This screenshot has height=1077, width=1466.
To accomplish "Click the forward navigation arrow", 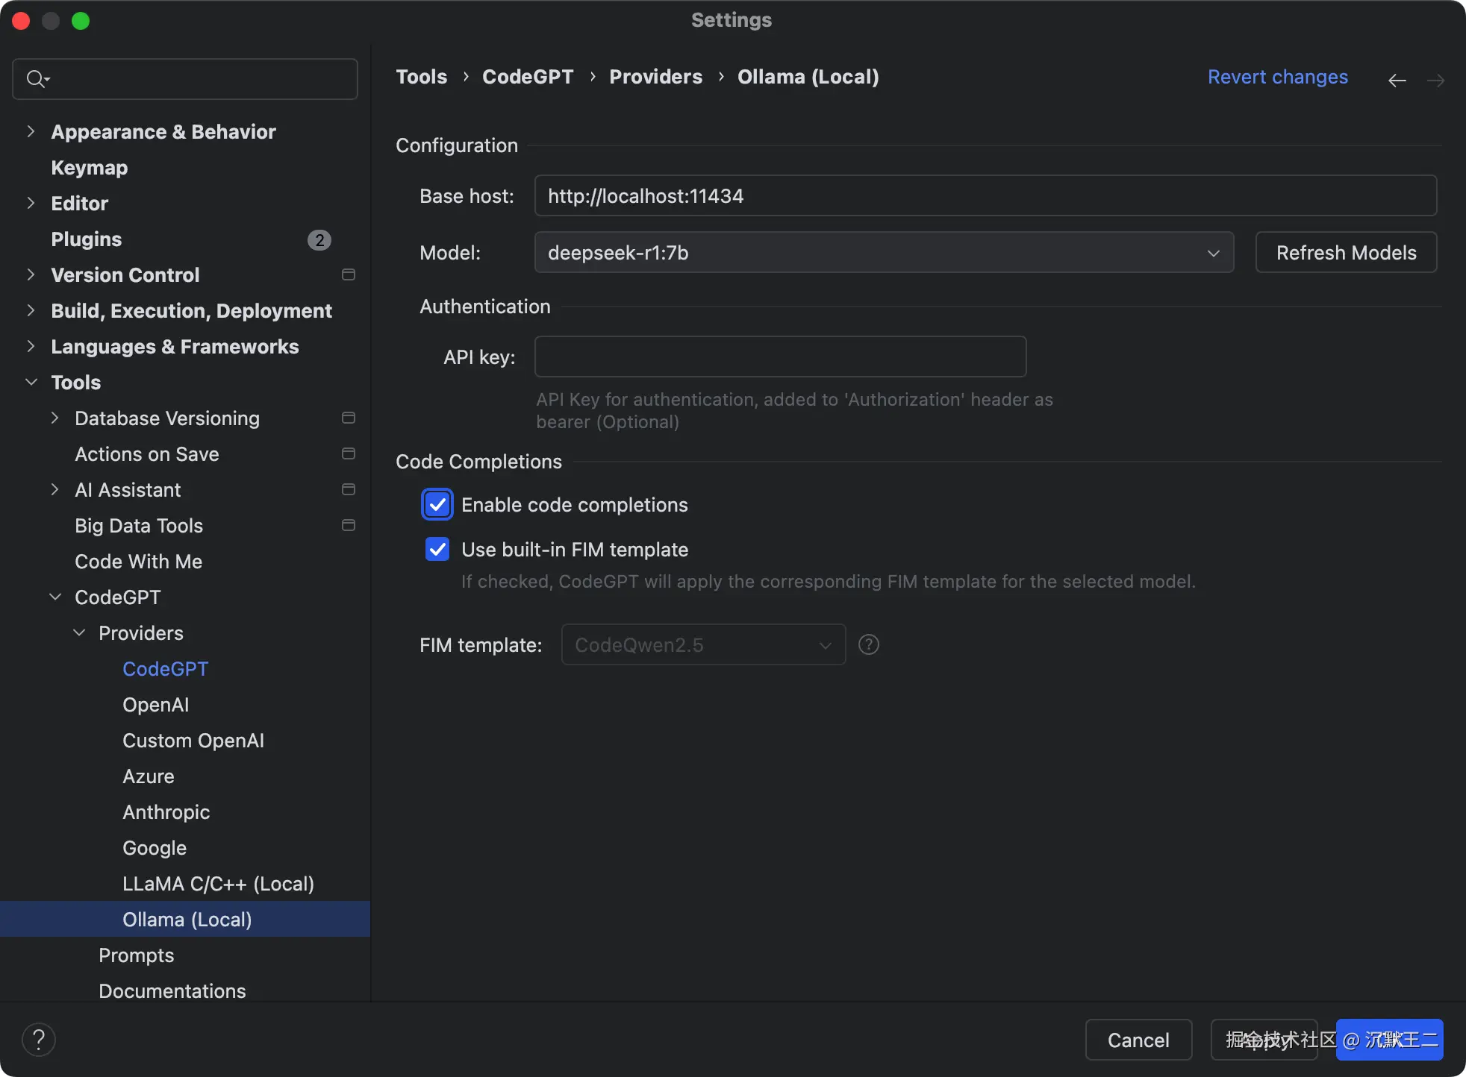I will tap(1435, 80).
